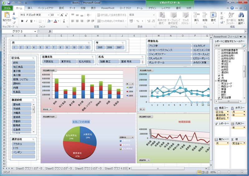Image resolution: width=249 pixels, height=176 pixels.
Task: Uncheck the 受注金額 field checkbox
Action: 219,97
